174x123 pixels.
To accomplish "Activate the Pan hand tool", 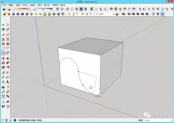I will click(x=8, y=88).
